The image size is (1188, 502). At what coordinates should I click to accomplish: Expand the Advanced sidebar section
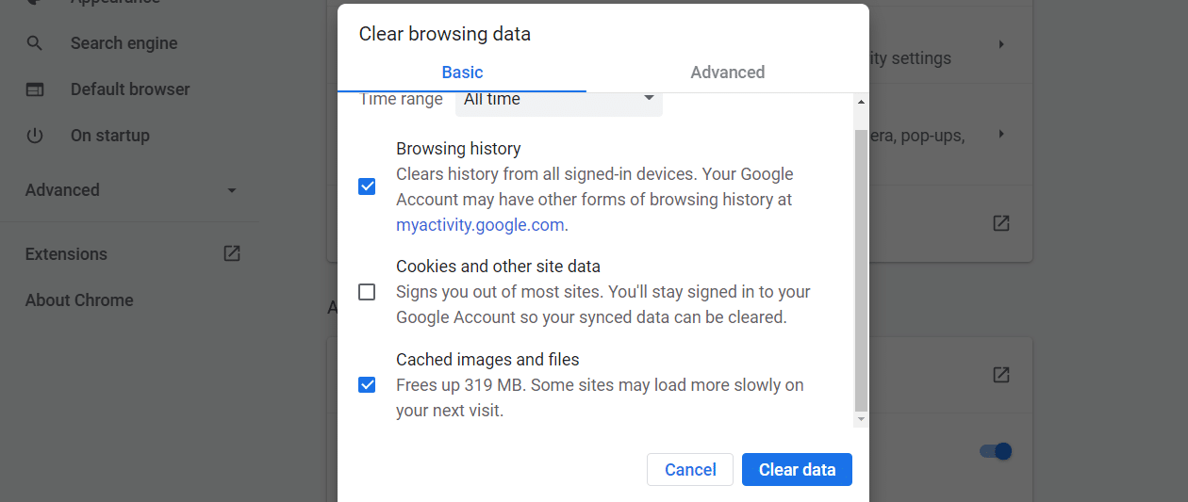coord(130,190)
